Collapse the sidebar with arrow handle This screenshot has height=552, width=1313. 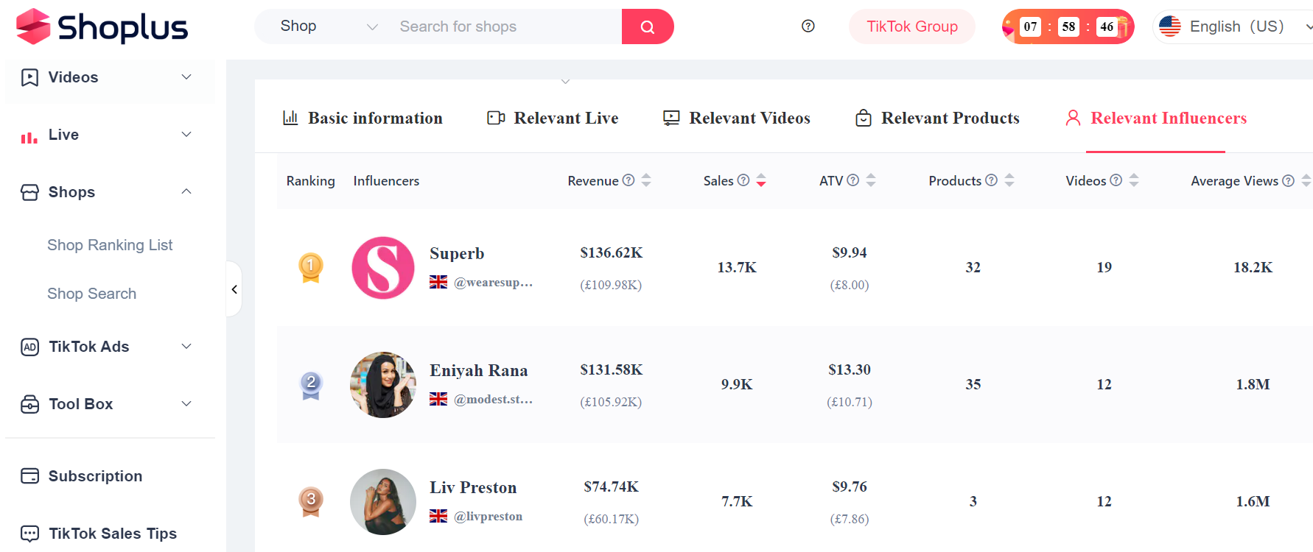click(x=234, y=289)
